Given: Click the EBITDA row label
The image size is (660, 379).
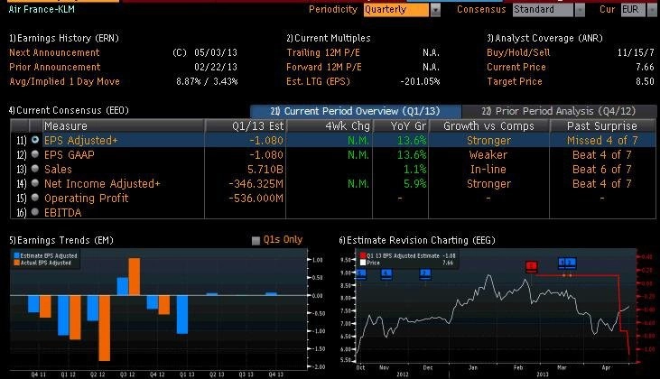Looking at the screenshot, I should point(62,212).
